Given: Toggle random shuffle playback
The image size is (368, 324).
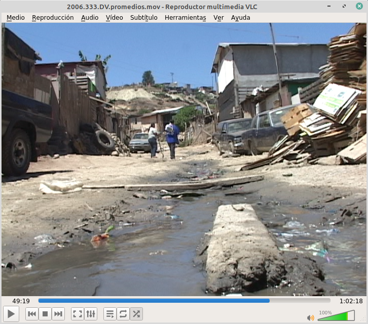Looking at the screenshot, I should (136, 314).
